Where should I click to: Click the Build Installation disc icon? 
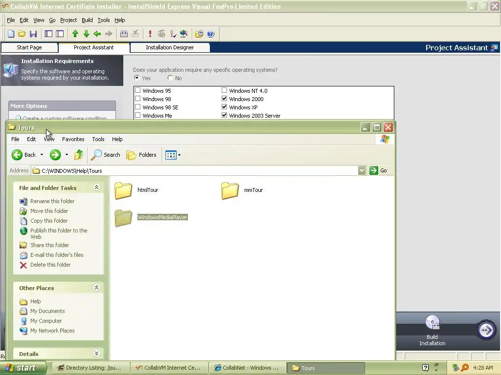[x=433, y=322]
